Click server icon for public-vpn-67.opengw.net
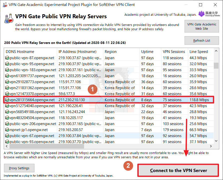This screenshot has height=180, width=223. 7,136
